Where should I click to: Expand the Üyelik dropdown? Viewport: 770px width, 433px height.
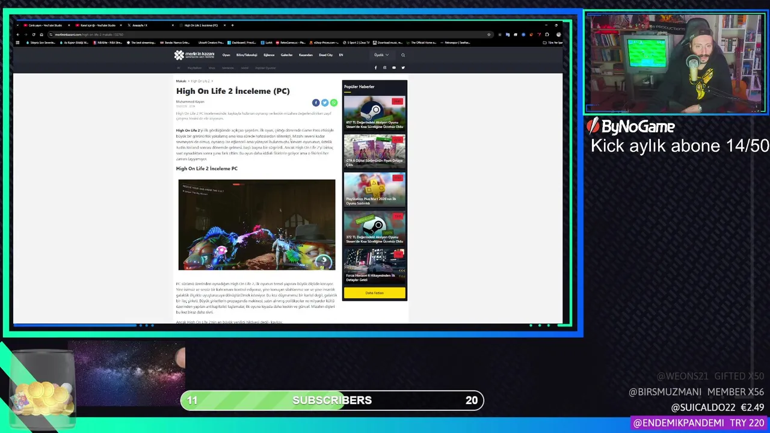[381, 55]
